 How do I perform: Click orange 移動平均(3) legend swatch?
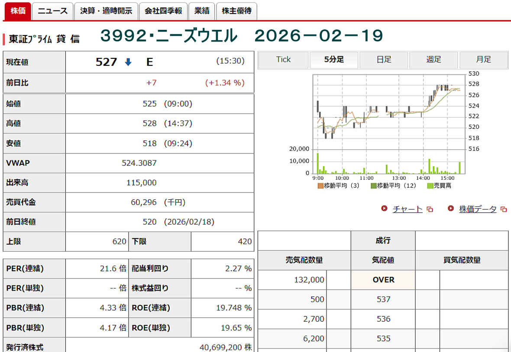(320, 186)
